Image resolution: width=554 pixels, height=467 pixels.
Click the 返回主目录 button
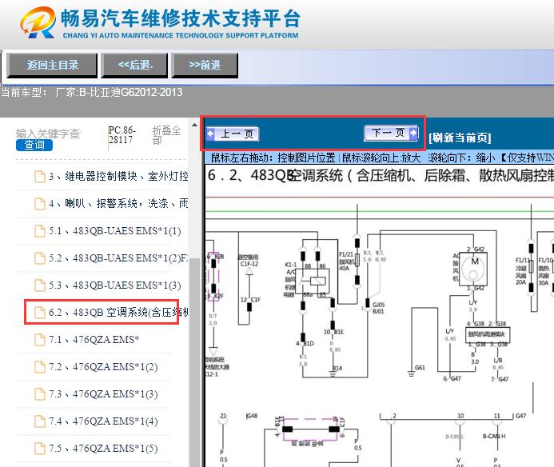(52, 66)
